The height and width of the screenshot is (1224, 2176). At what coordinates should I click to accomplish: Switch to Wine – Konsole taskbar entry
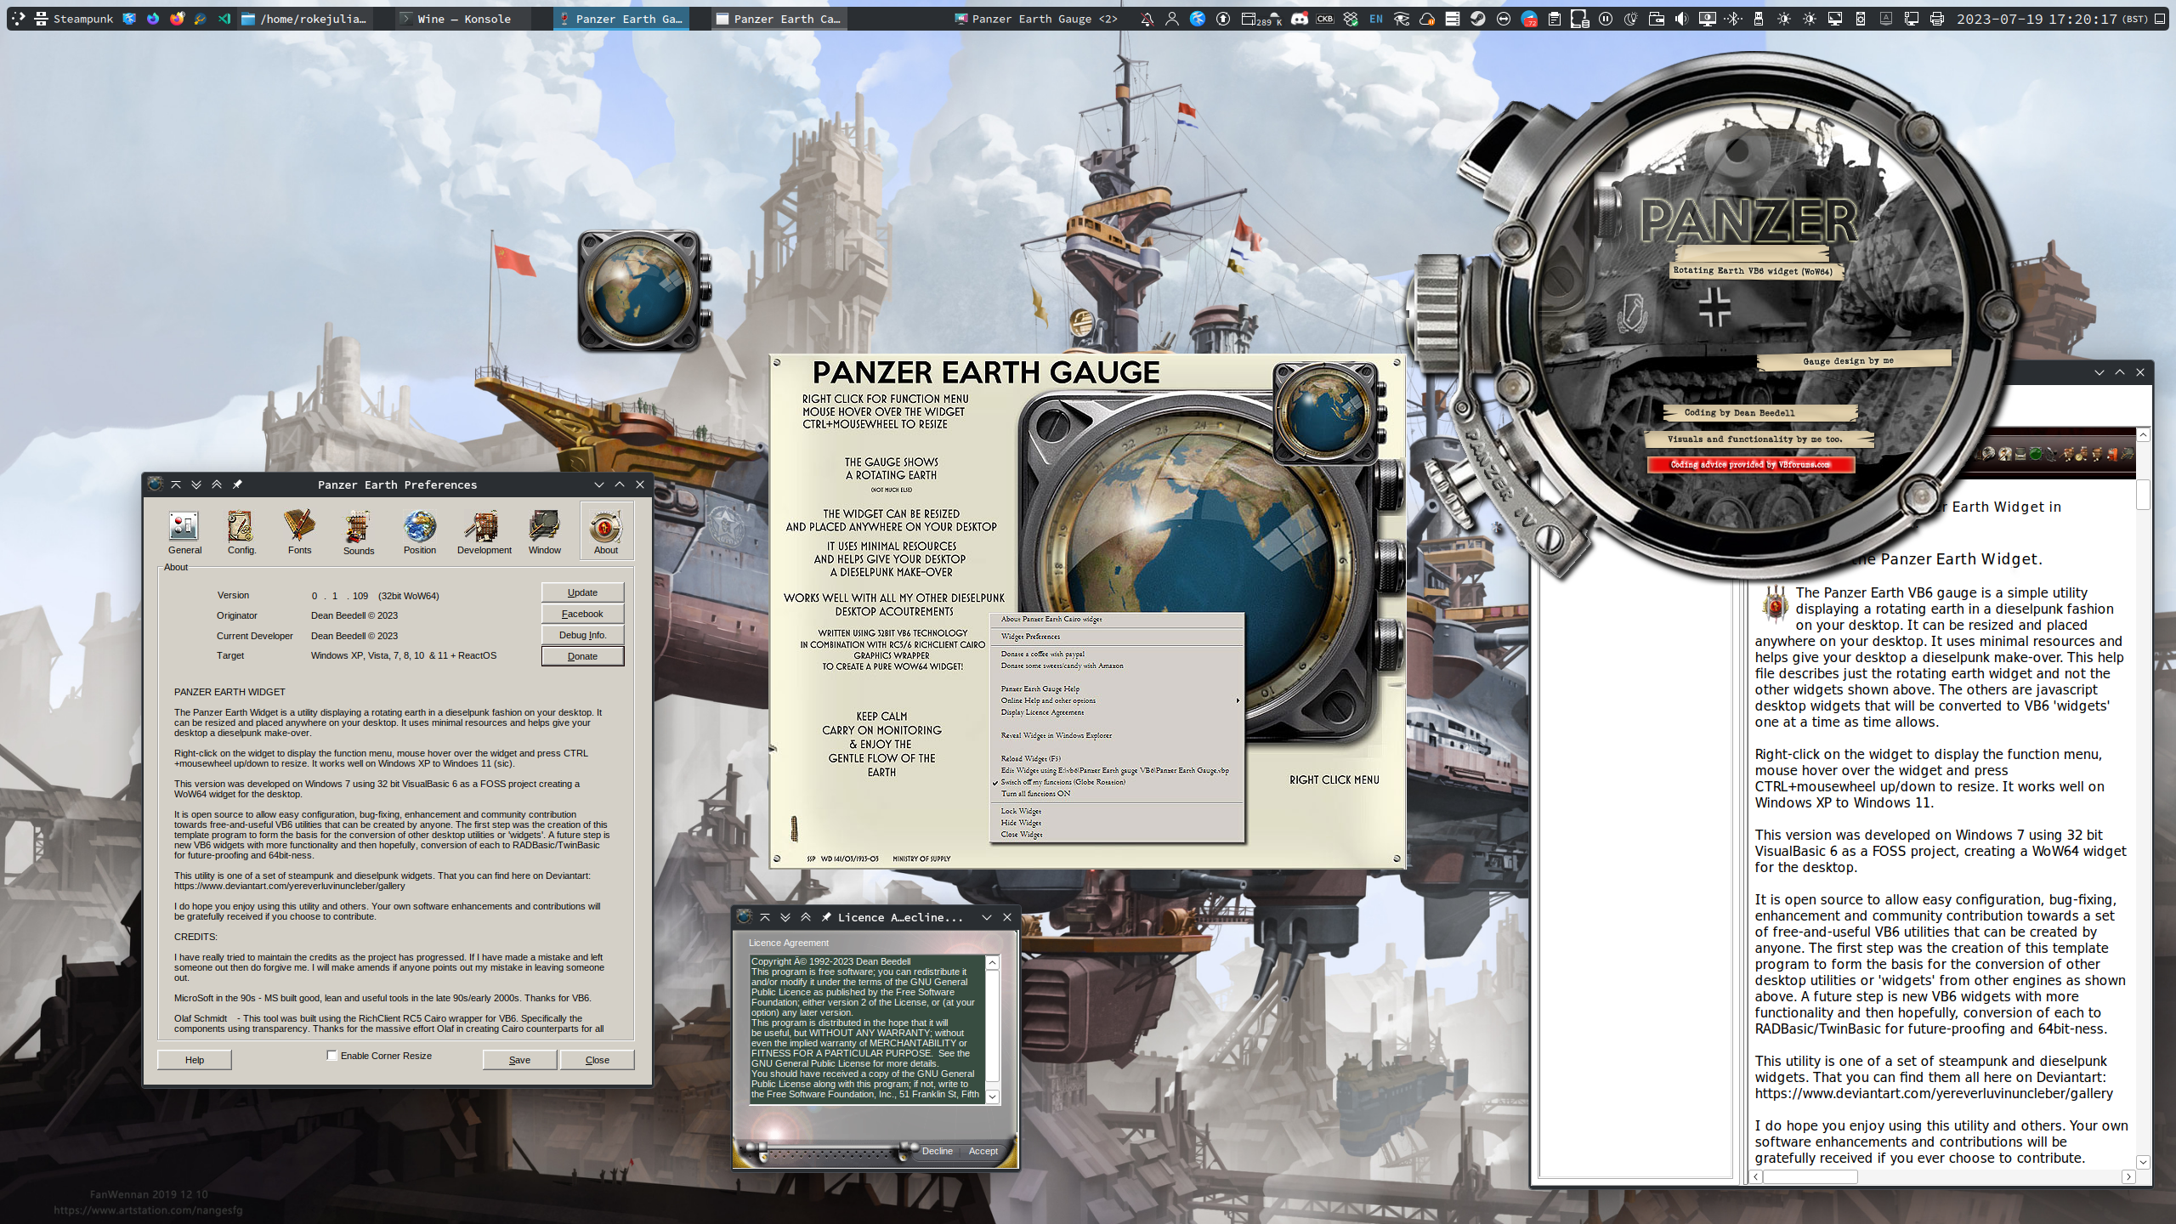(463, 19)
